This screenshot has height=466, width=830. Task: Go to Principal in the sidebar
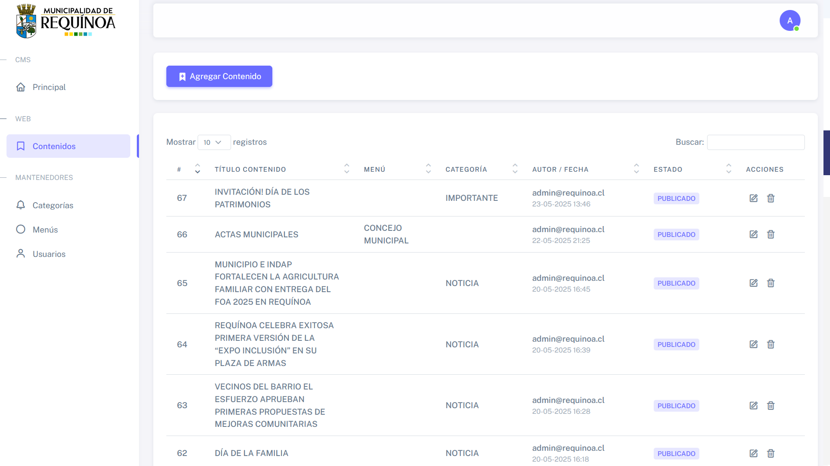pyautogui.click(x=49, y=87)
